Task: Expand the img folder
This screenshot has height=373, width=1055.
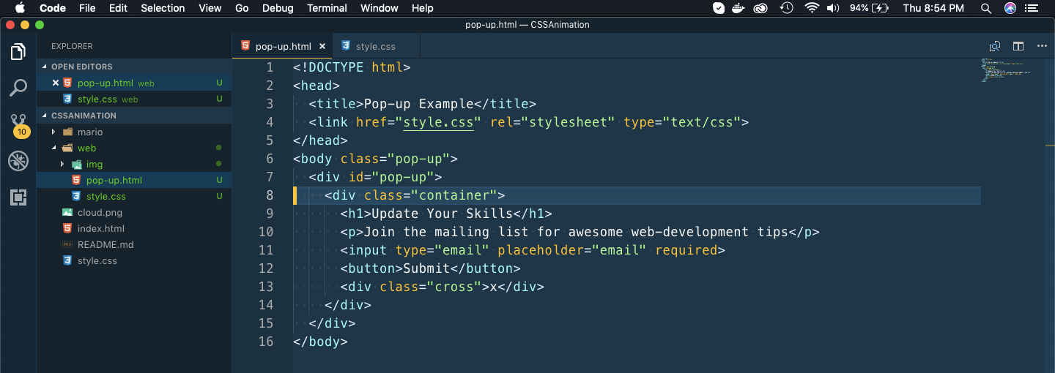Action: point(62,165)
